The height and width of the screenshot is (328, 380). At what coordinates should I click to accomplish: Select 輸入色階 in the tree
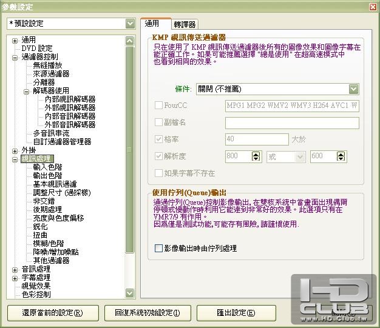[x=47, y=167]
